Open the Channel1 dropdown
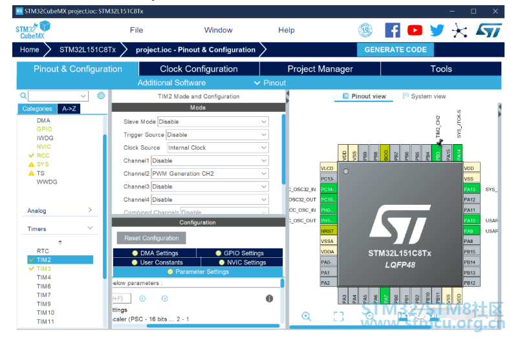Viewport: 511px width, 338px height. (x=210, y=160)
